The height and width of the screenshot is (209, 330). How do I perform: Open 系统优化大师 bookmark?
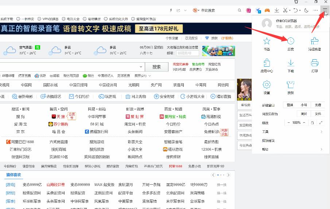[116, 19]
